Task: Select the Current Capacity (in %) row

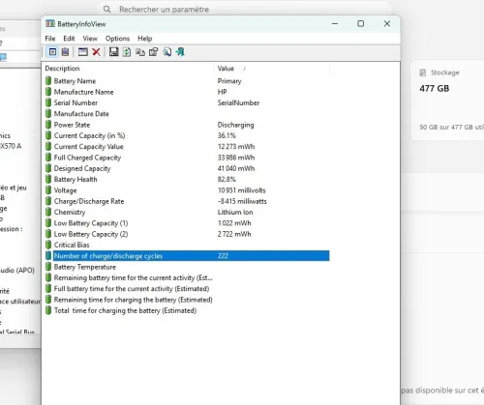Action: pyautogui.click(x=187, y=135)
